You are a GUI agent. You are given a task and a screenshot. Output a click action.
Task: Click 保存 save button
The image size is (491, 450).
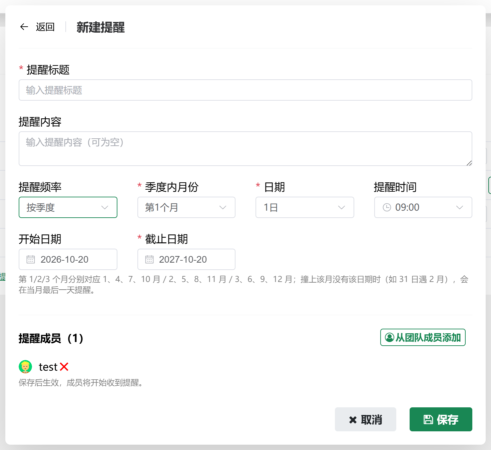(x=441, y=419)
